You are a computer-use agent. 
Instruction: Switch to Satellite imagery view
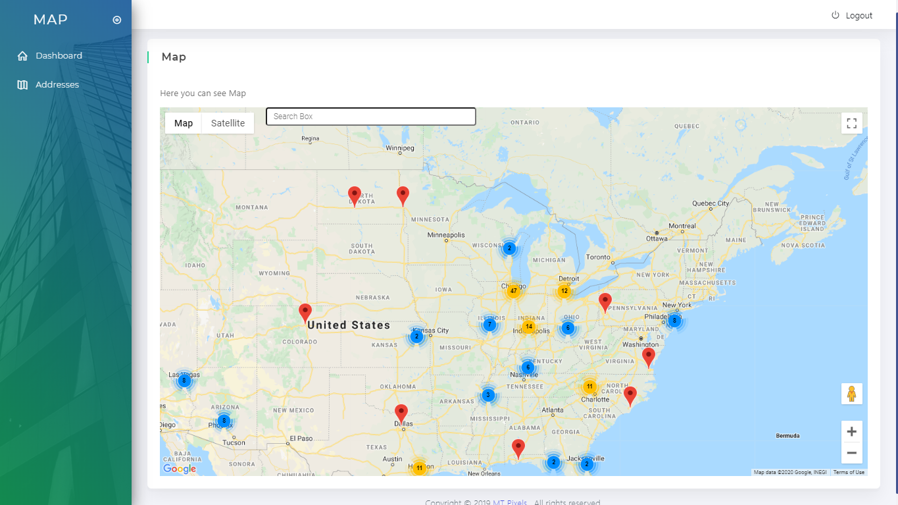click(228, 123)
